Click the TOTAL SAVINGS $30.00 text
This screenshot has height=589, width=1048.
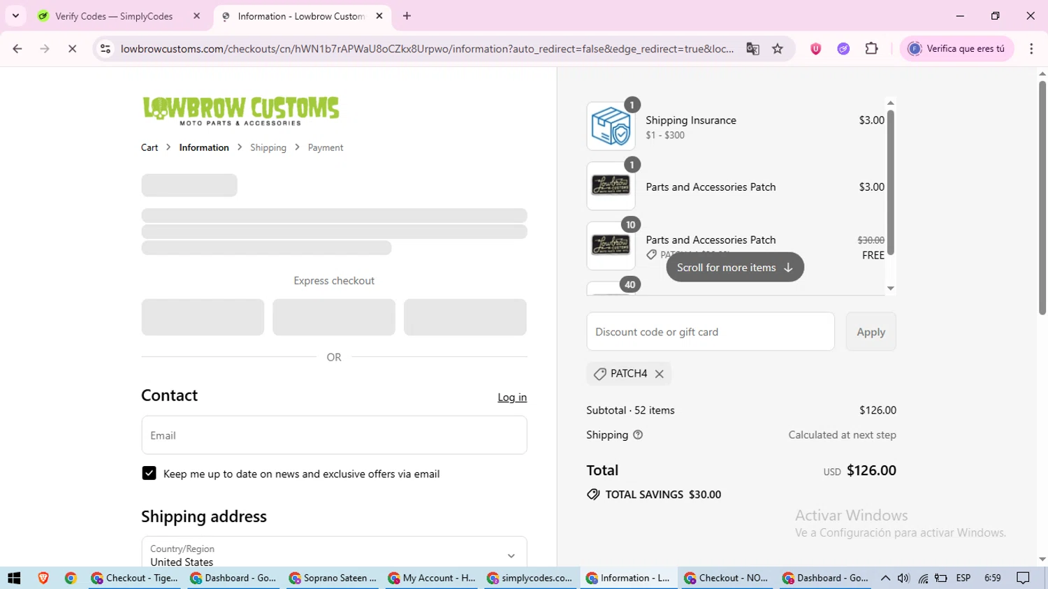[664, 495]
